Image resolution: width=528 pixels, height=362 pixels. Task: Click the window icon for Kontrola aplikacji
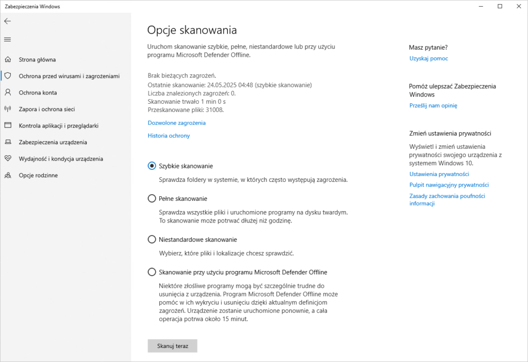coord(8,125)
